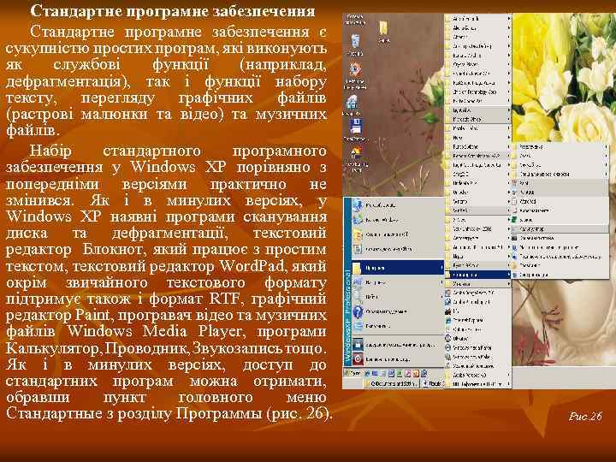Select the highlighted row in Standard submenu

560,228
